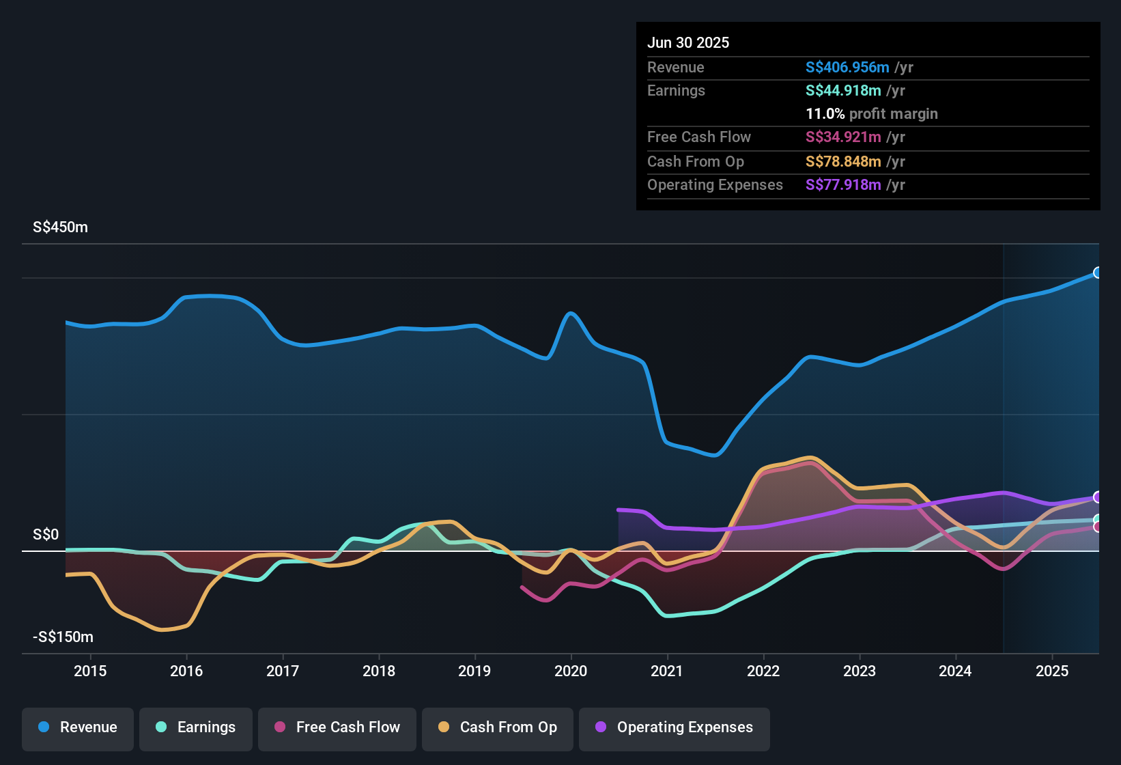Select the Free Cash Flow endpoint marker
The image size is (1121, 765).
(1098, 527)
